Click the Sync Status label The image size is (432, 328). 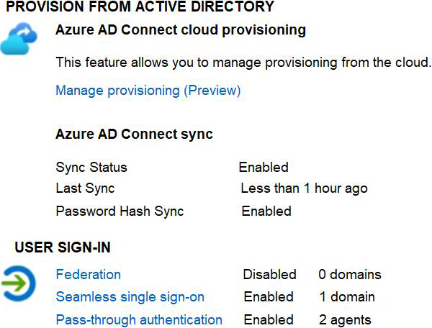pyautogui.click(x=91, y=168)
